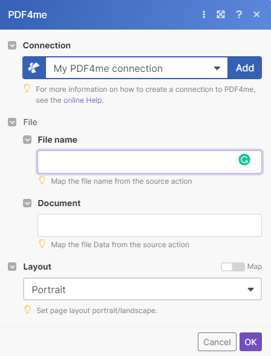Image resolution: width=271 pixels, height=356 pixels.
Task: Click the PDF4me logo icon beside connection
Action: [34, 68]
